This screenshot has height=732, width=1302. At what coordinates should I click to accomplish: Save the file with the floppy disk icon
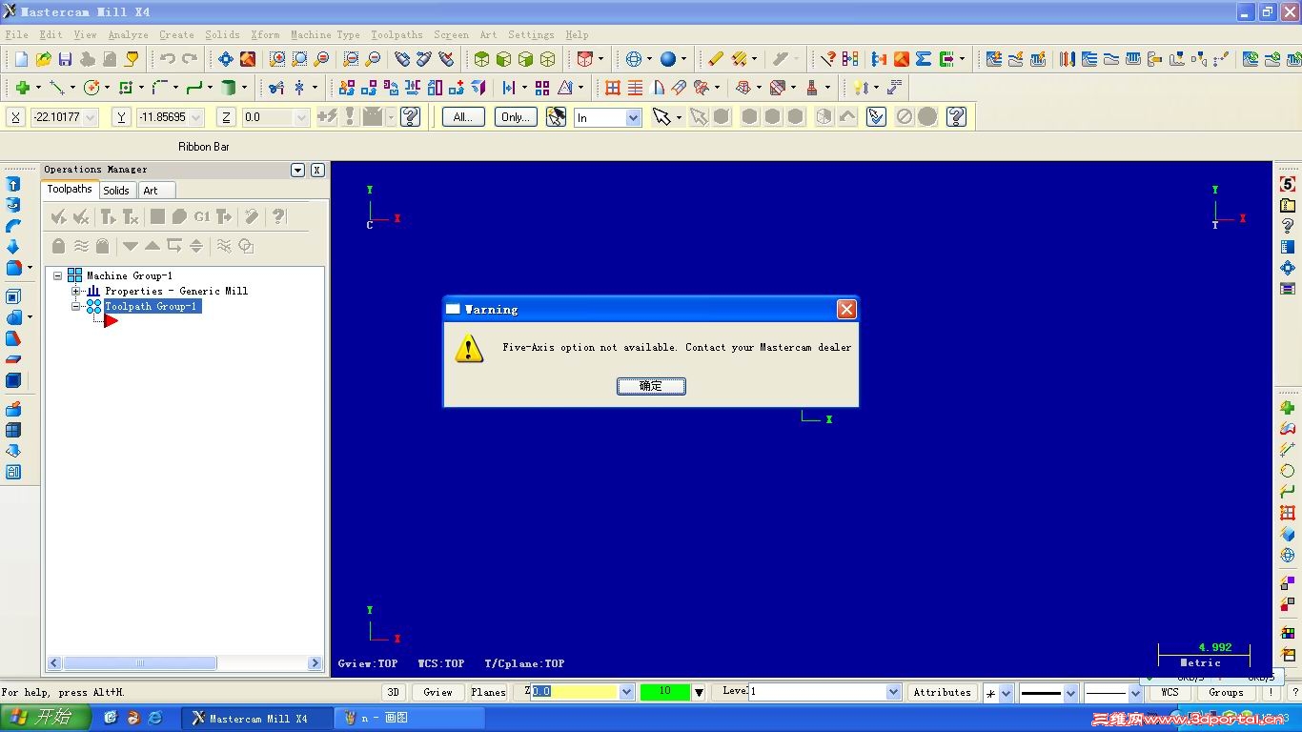(65, 59)
